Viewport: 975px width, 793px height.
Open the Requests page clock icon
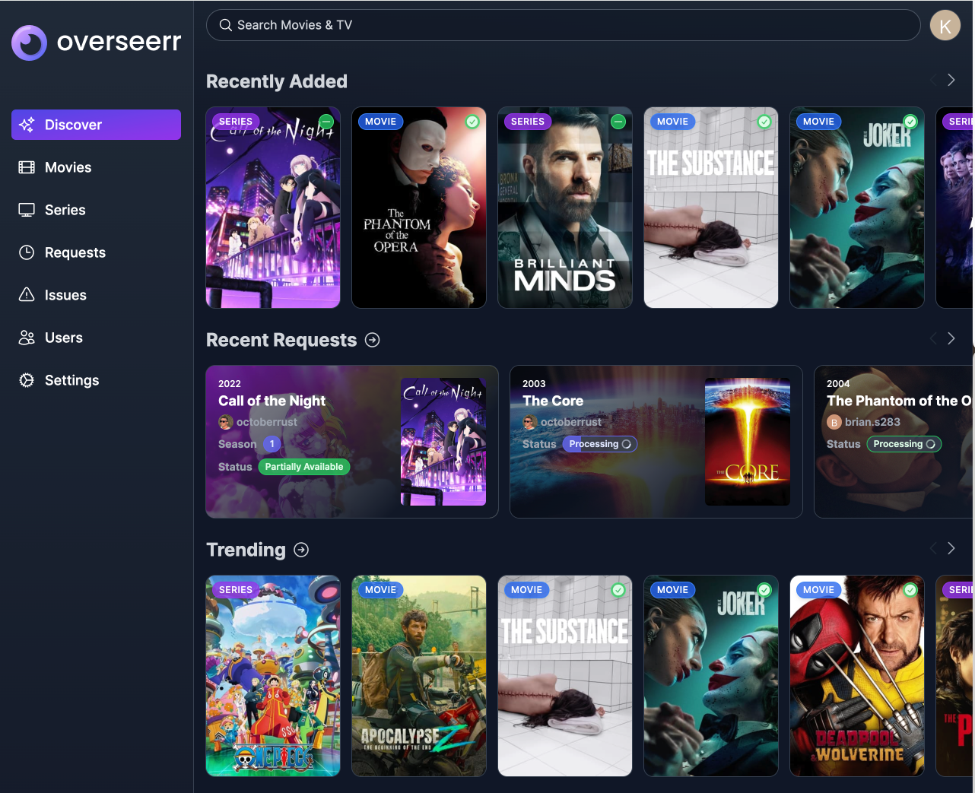coord(27,252)
